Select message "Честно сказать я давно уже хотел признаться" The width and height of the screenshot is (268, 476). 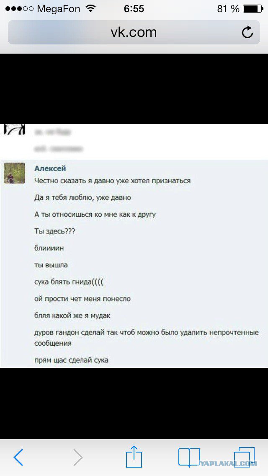pos(112,181)
